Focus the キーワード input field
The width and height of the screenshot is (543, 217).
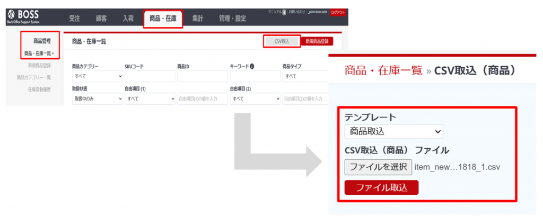(255, 76)
